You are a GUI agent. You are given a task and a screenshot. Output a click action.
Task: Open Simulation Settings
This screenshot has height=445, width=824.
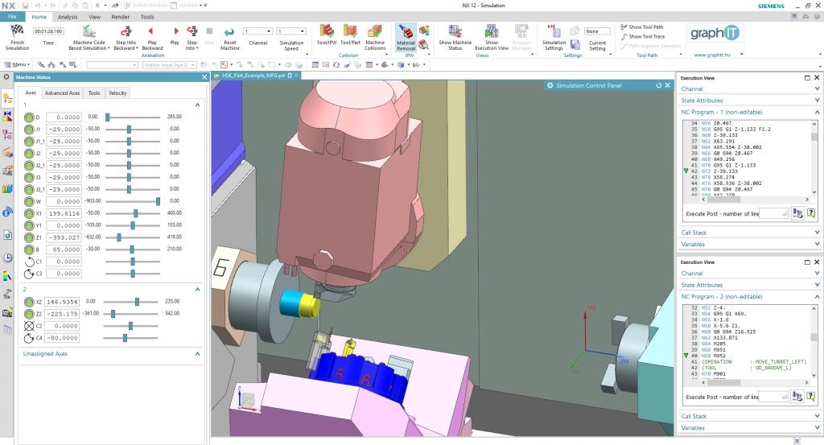(x=554, y=31)
